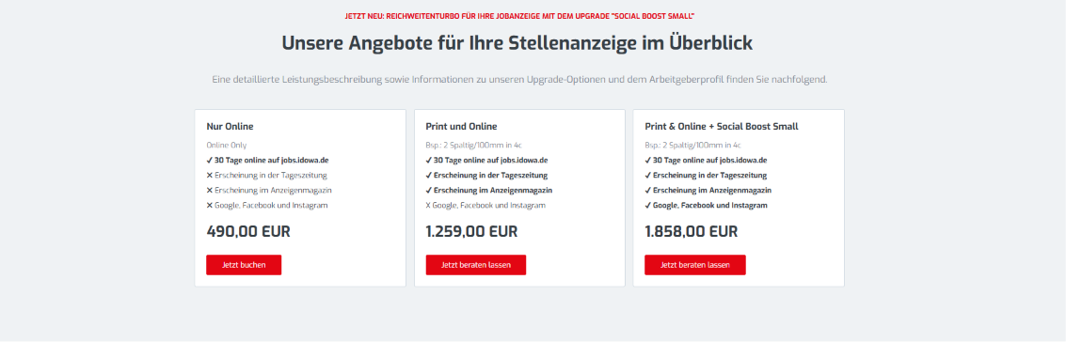Click Jetzt beraten lassen under Social Boost Small
1066x342 pixels.
[694, 265]
